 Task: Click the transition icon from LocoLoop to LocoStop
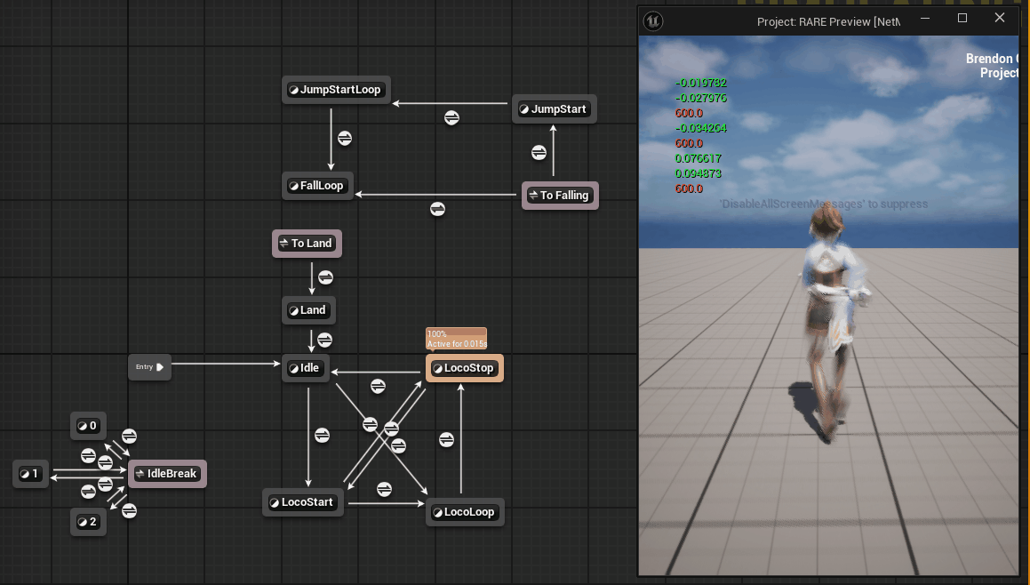(x=447, y=439)
